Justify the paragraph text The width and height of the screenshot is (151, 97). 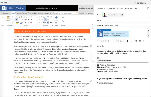(48, 20)
